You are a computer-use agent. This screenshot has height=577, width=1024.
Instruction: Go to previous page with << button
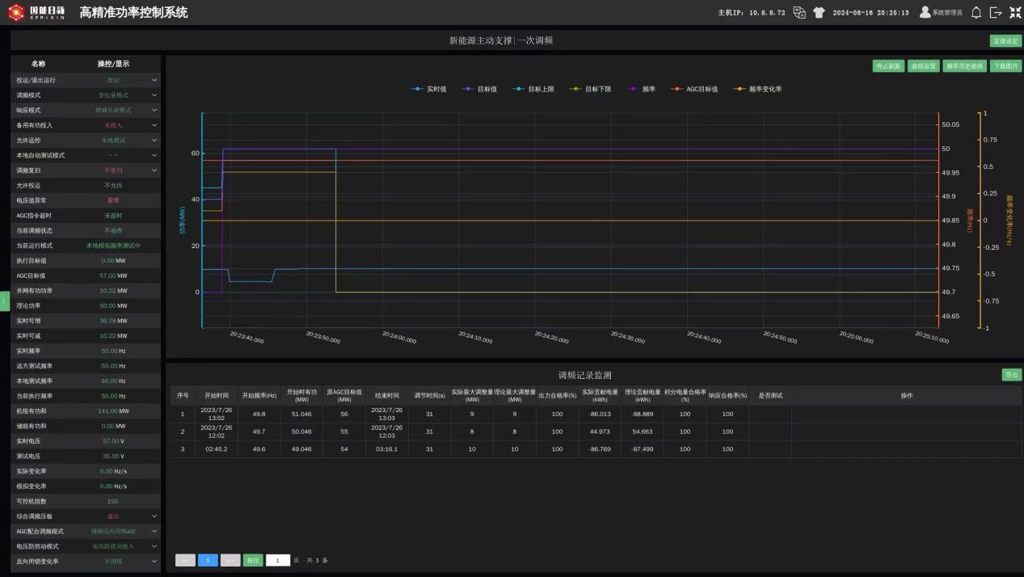click(185, 560)
